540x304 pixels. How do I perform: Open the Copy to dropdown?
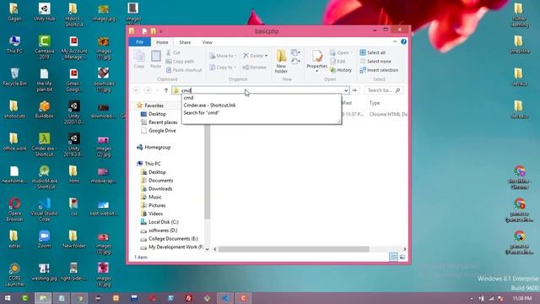click(x=223, y=68)
